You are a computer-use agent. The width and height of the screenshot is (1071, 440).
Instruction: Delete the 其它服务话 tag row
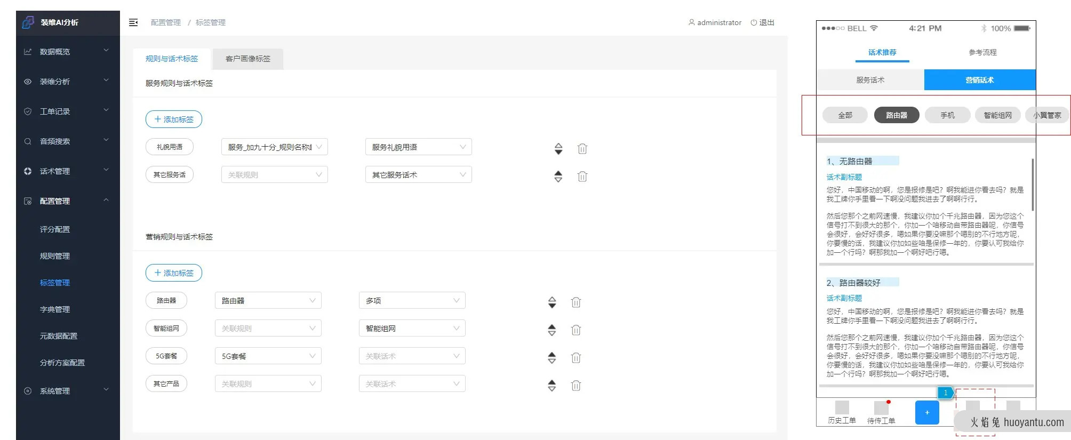[x=582, y=177]
